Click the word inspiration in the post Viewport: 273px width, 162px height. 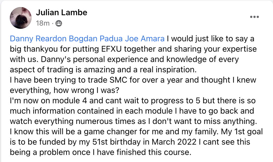pyautogui.click(x=176, y=70)
